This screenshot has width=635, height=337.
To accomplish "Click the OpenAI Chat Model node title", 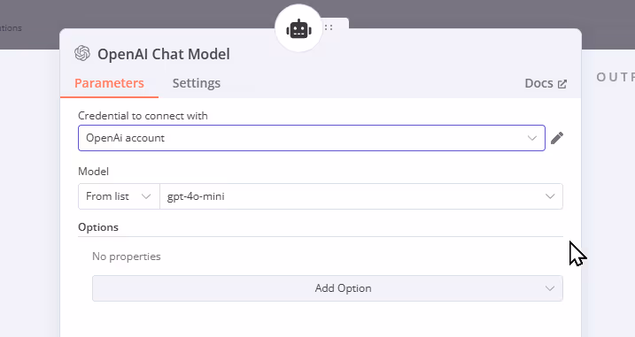I will coord(164,54).
